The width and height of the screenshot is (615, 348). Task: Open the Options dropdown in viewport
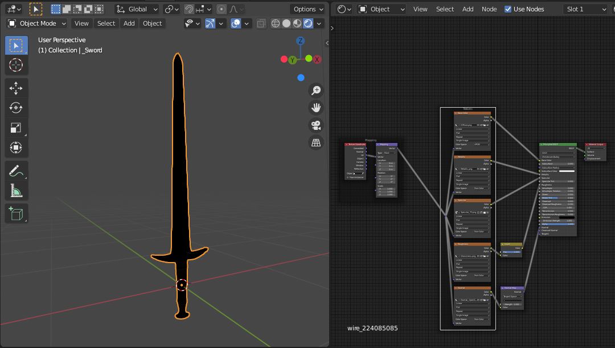pos(308,9)
